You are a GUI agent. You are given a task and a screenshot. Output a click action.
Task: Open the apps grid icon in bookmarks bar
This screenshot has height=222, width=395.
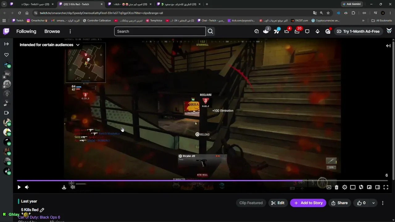pyautogui.click(x=4, y=21)
